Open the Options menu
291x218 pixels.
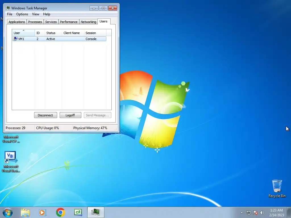(22, 14)
